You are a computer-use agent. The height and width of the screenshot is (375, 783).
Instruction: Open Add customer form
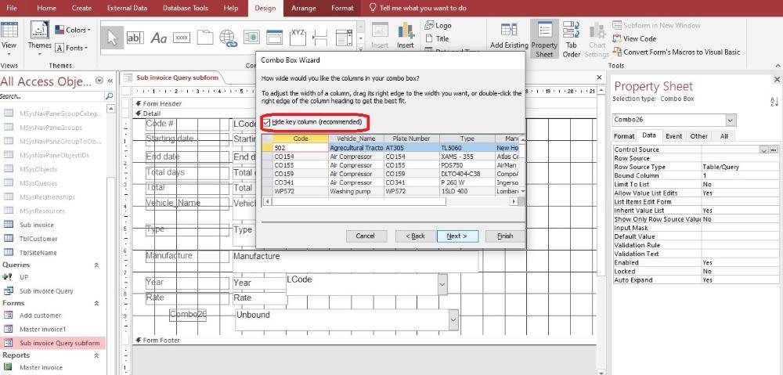coord(40,316)
